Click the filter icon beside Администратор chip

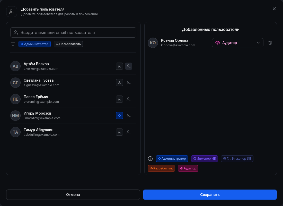tap(13, 44)
